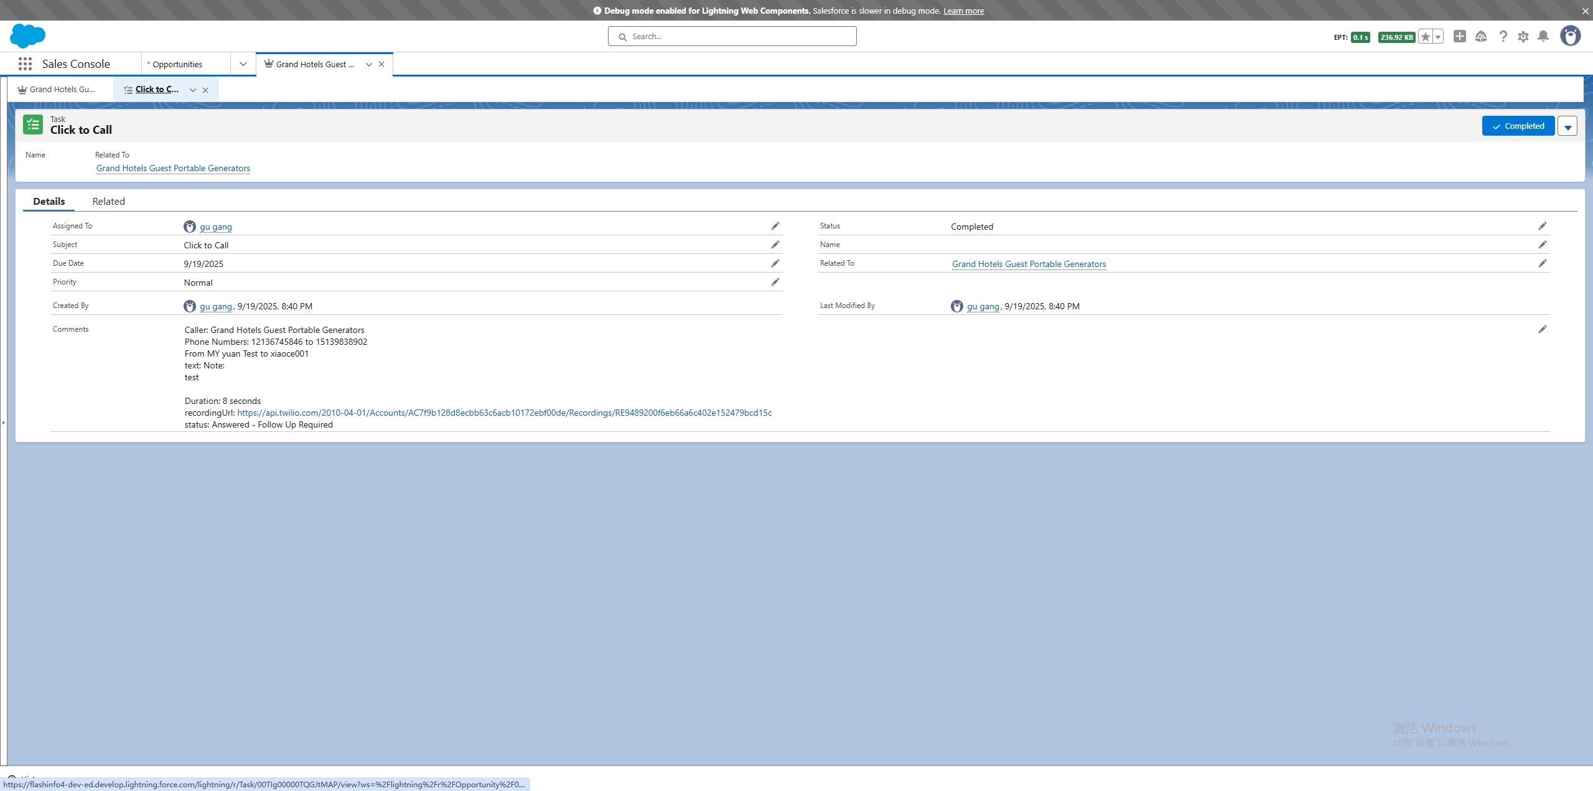Screen dimensions: 1593x791
Task: Switch to the Related tab
Action: [x=108, y=201]
